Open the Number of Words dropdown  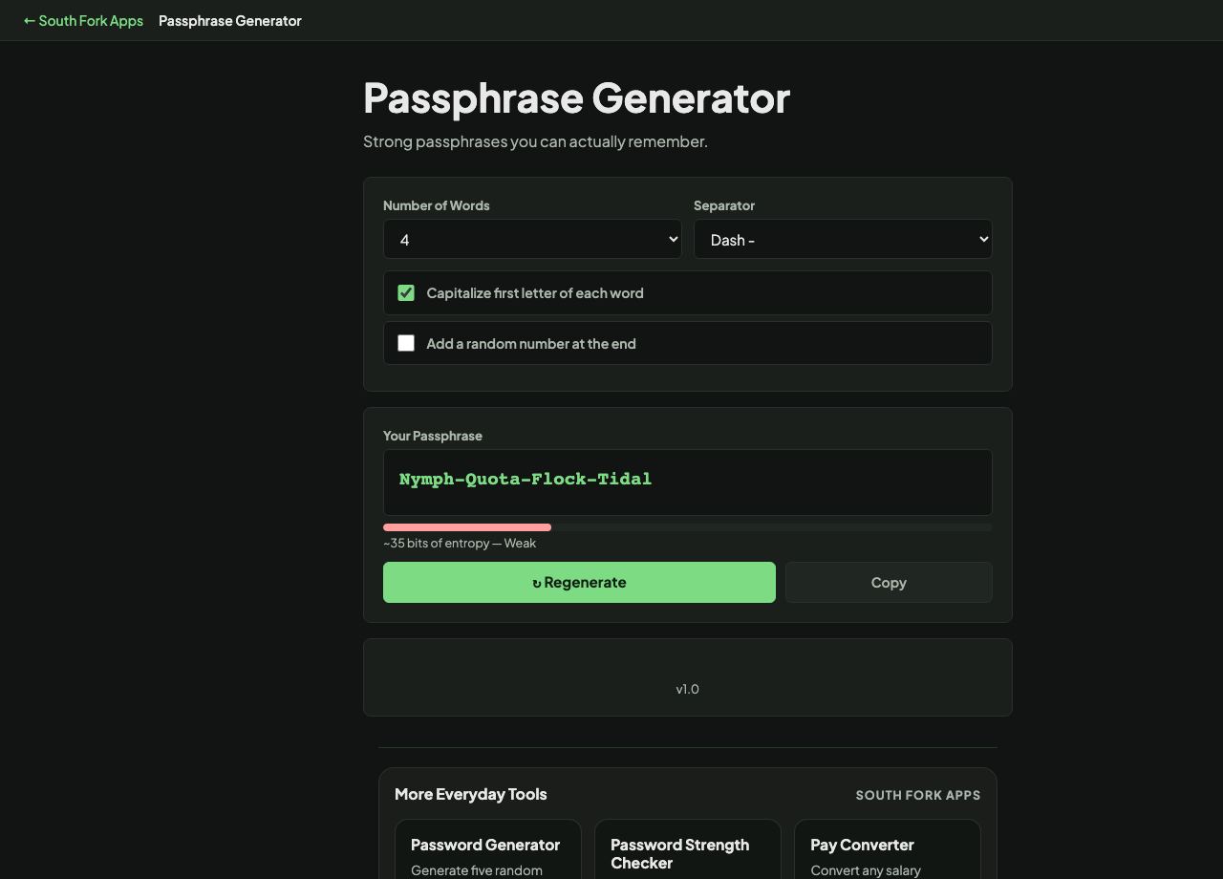tap(532, 239)
